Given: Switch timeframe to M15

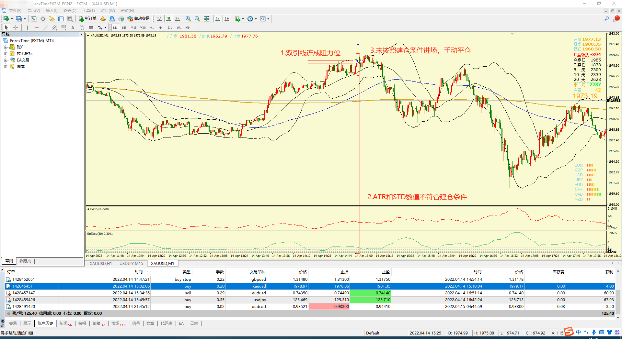Looking at the screenshot, I should pos(133,27).
